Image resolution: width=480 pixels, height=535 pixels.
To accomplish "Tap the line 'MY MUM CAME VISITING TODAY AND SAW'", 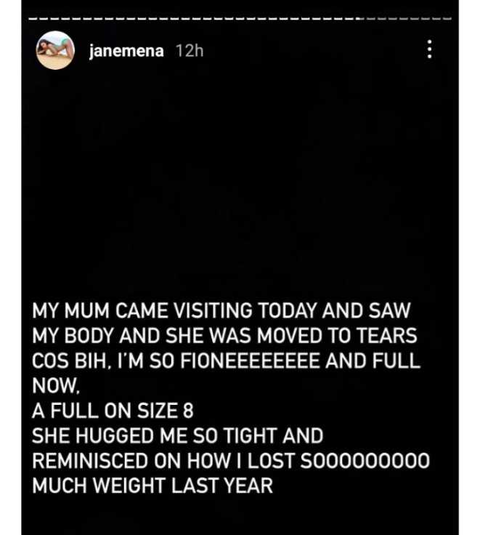I will pos(221,311).
